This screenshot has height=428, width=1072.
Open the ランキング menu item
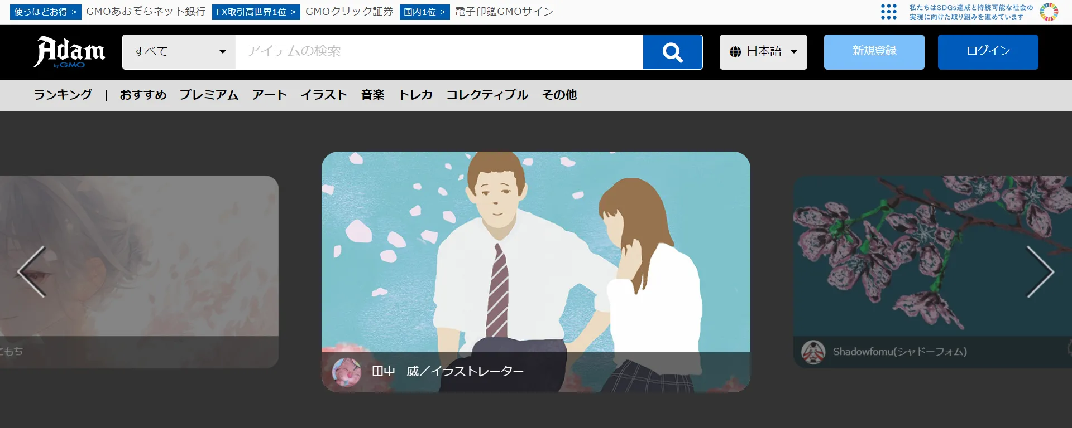point(63,95)
